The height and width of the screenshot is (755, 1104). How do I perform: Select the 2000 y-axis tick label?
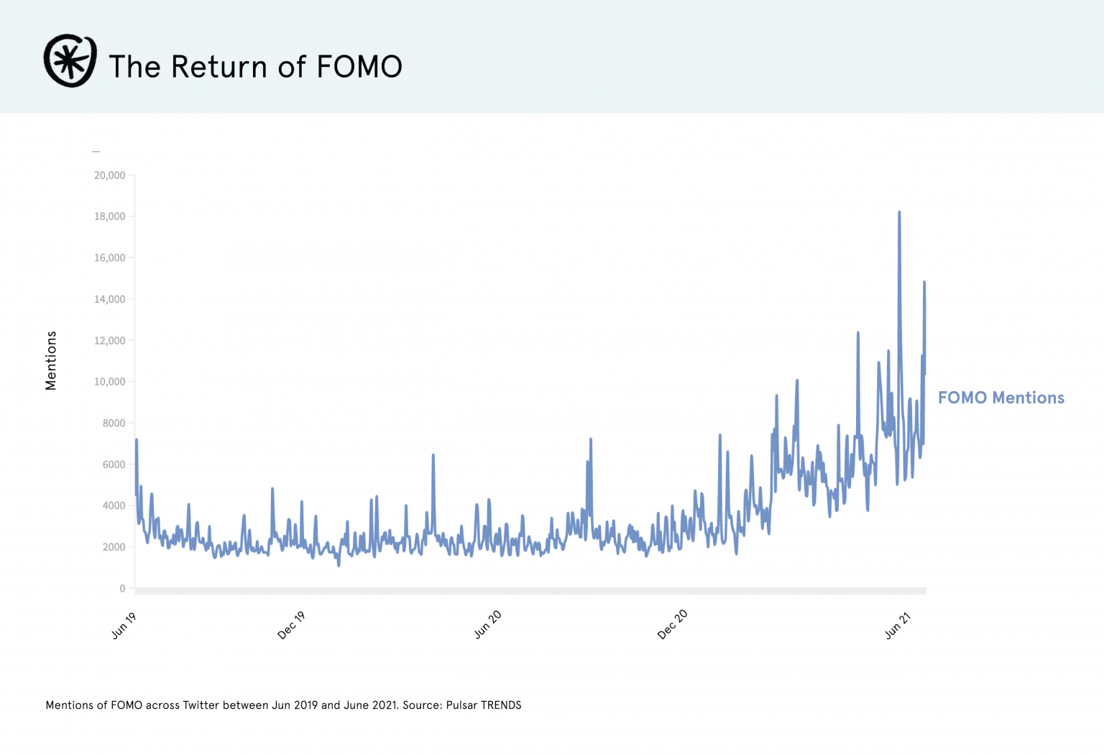point(114,547)
